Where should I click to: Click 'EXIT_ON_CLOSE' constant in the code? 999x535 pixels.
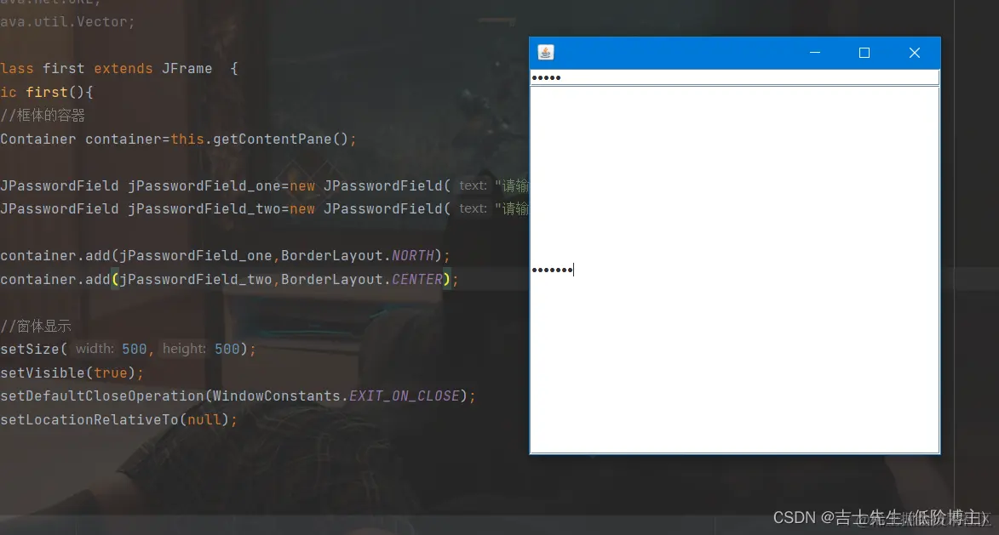(404, 396)
